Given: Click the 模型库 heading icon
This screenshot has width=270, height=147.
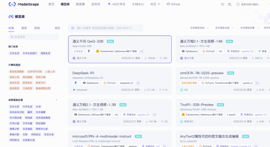Looking at the screenshot, I should click(x=11, y=17).
